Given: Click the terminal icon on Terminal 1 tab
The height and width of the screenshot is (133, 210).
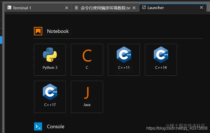Looking at the screenshot, I should tap(9, 8).
